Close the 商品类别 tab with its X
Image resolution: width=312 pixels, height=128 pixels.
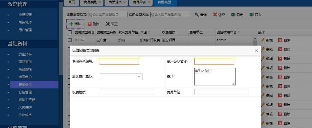tap(100, 2)
